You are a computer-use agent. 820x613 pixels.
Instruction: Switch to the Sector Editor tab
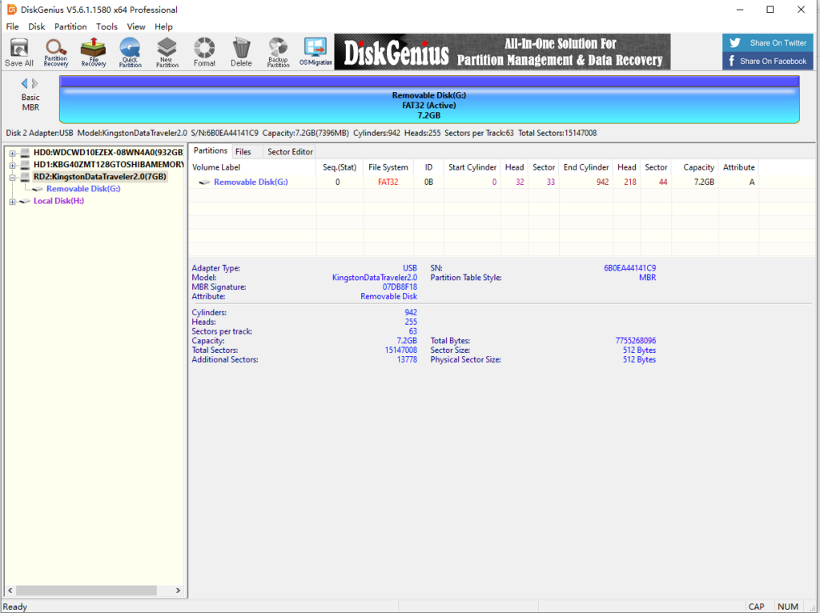pos(290,151)
